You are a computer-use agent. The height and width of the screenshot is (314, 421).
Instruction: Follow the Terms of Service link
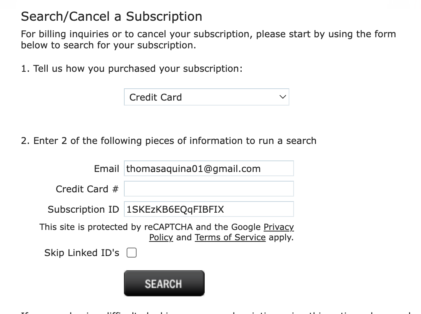(230, 237)
